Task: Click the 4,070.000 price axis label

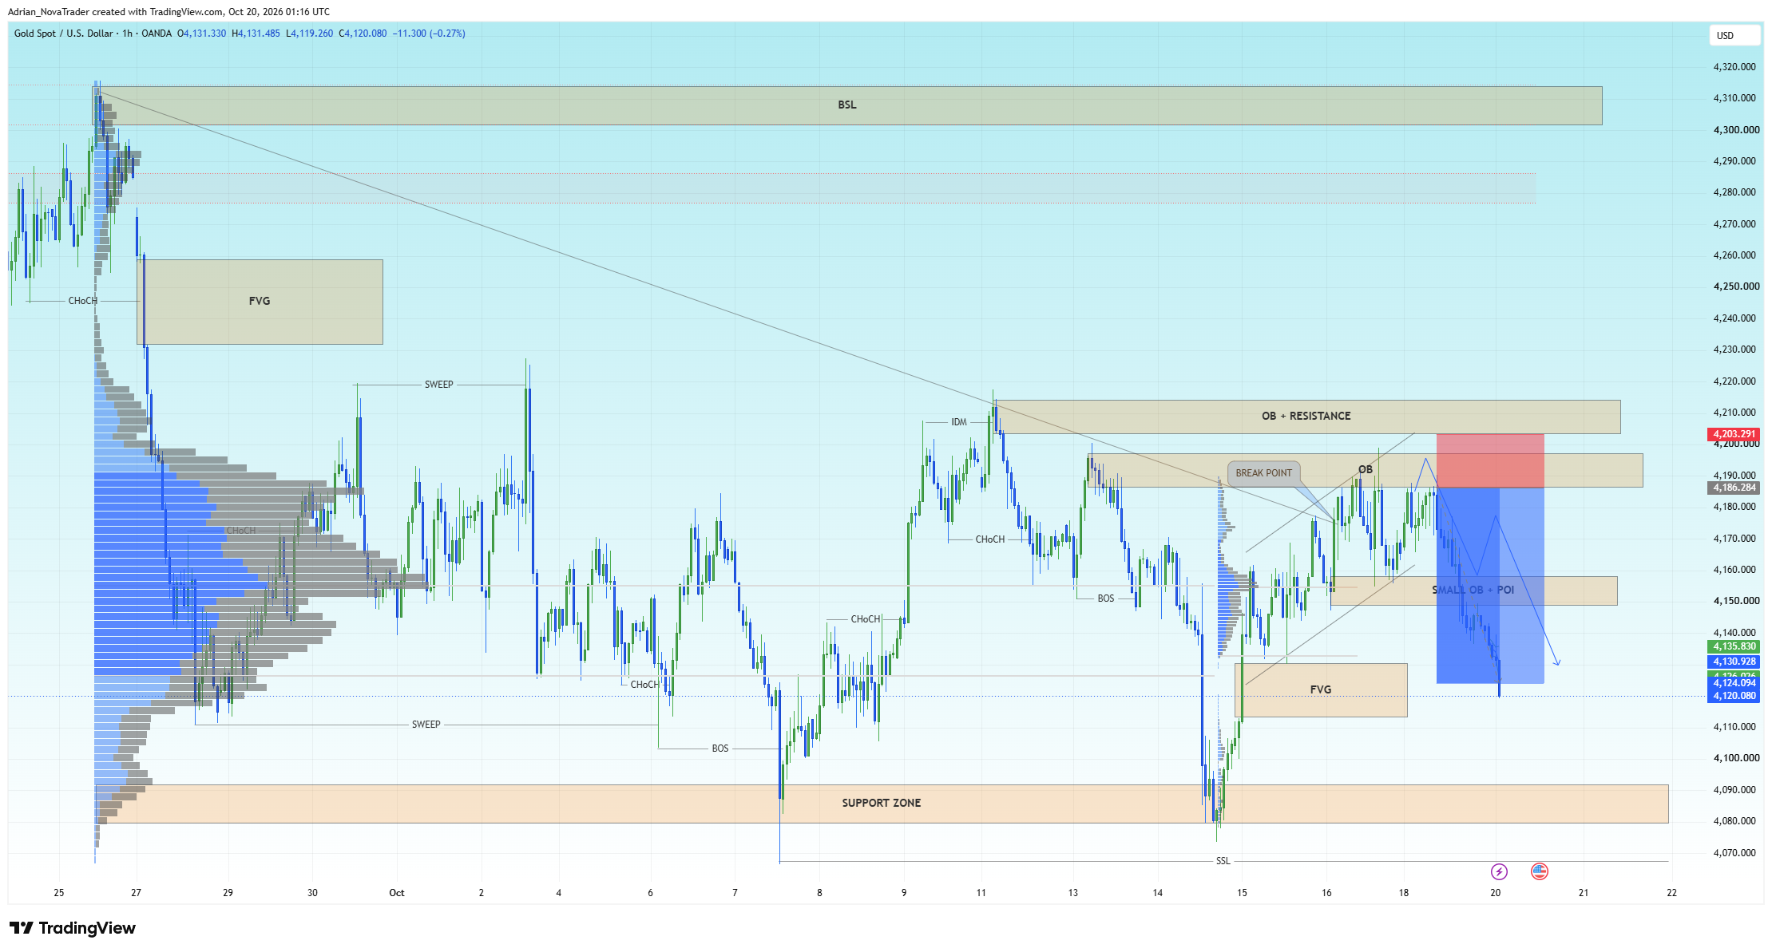Action: (x=1734, y=853)
